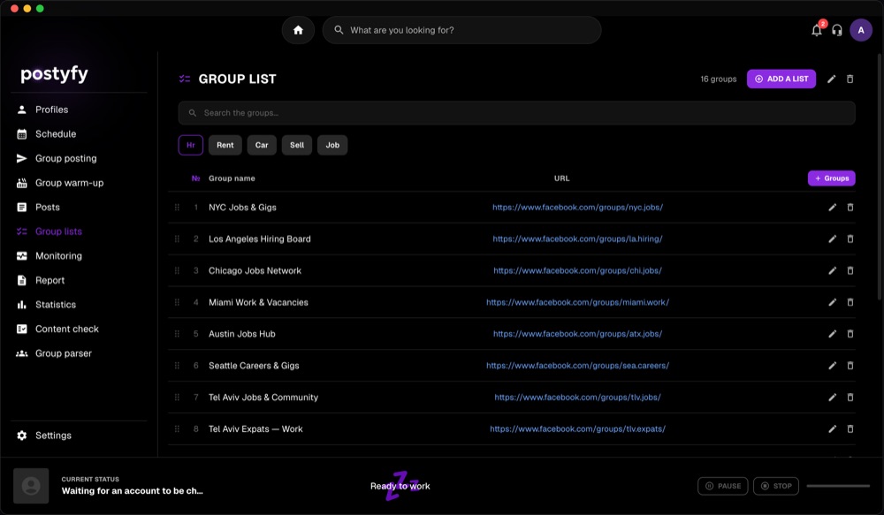The height and width of the screenshot is (515, 884).
Task: Click the status bar account avatar placeholder
Action: pyautogui.click(x=31, y=486)
